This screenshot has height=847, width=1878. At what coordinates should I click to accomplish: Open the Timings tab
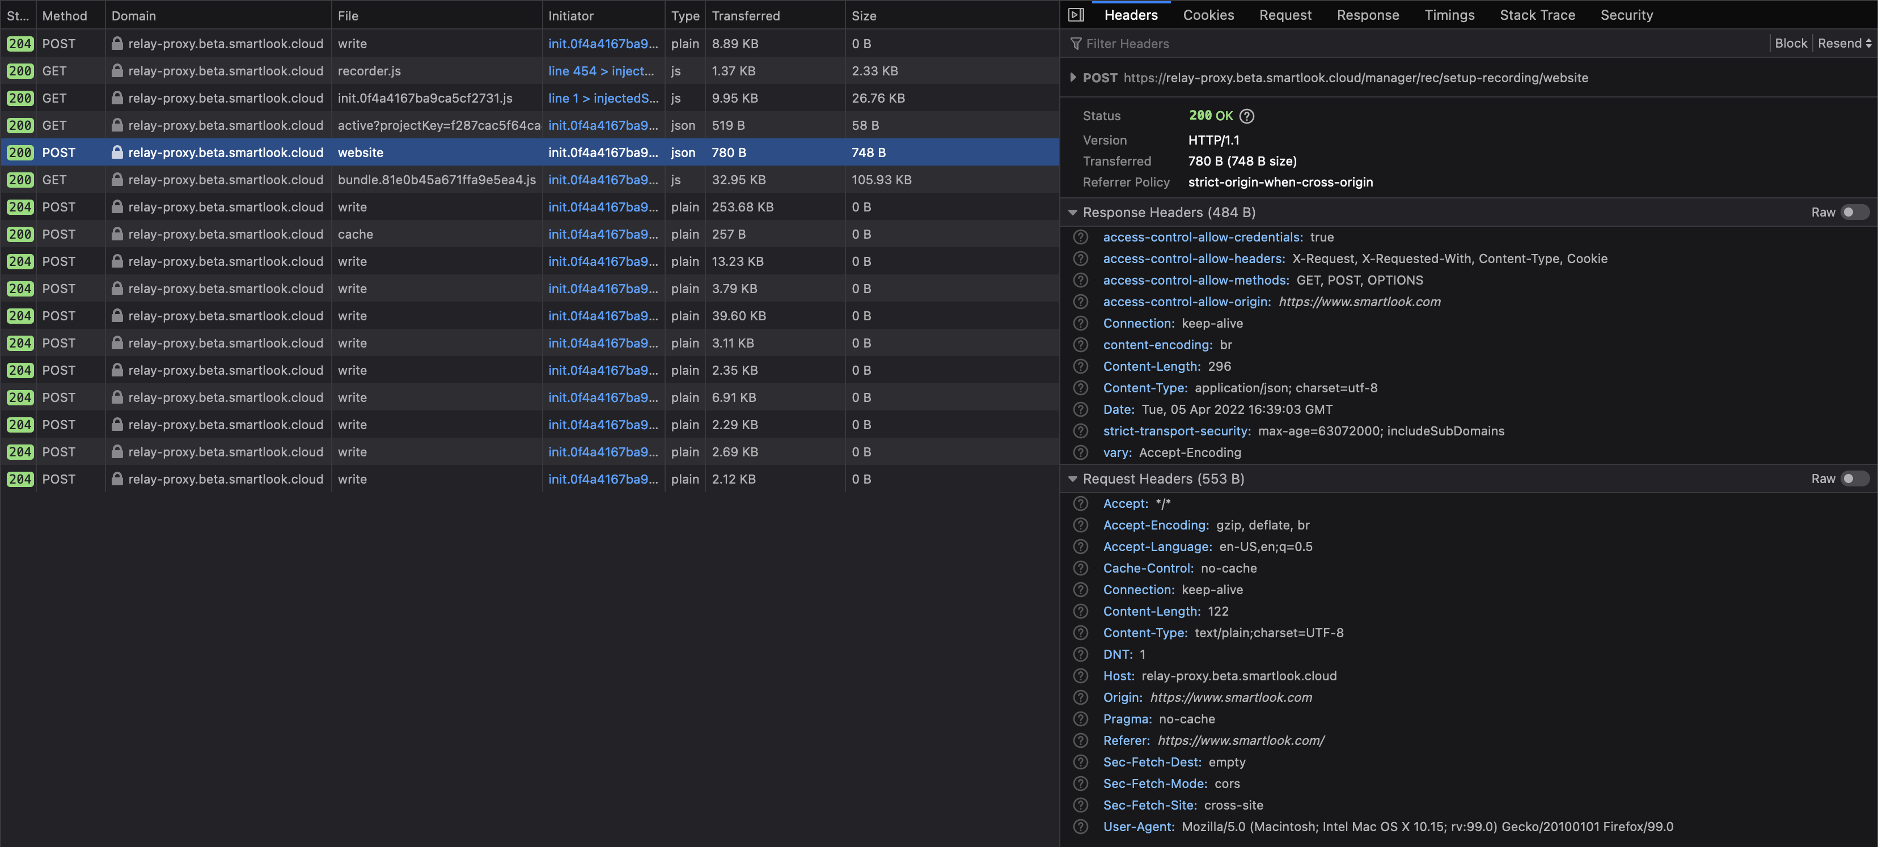click(1449, 15)
